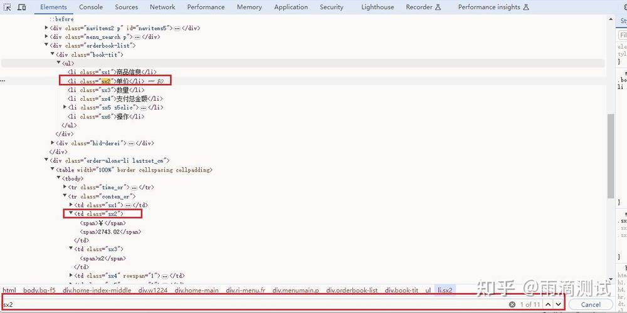This screenshot has width=627, height=313.
Task: Click the ellipsis badge in the navitems5 div
Action: (177, 28)
